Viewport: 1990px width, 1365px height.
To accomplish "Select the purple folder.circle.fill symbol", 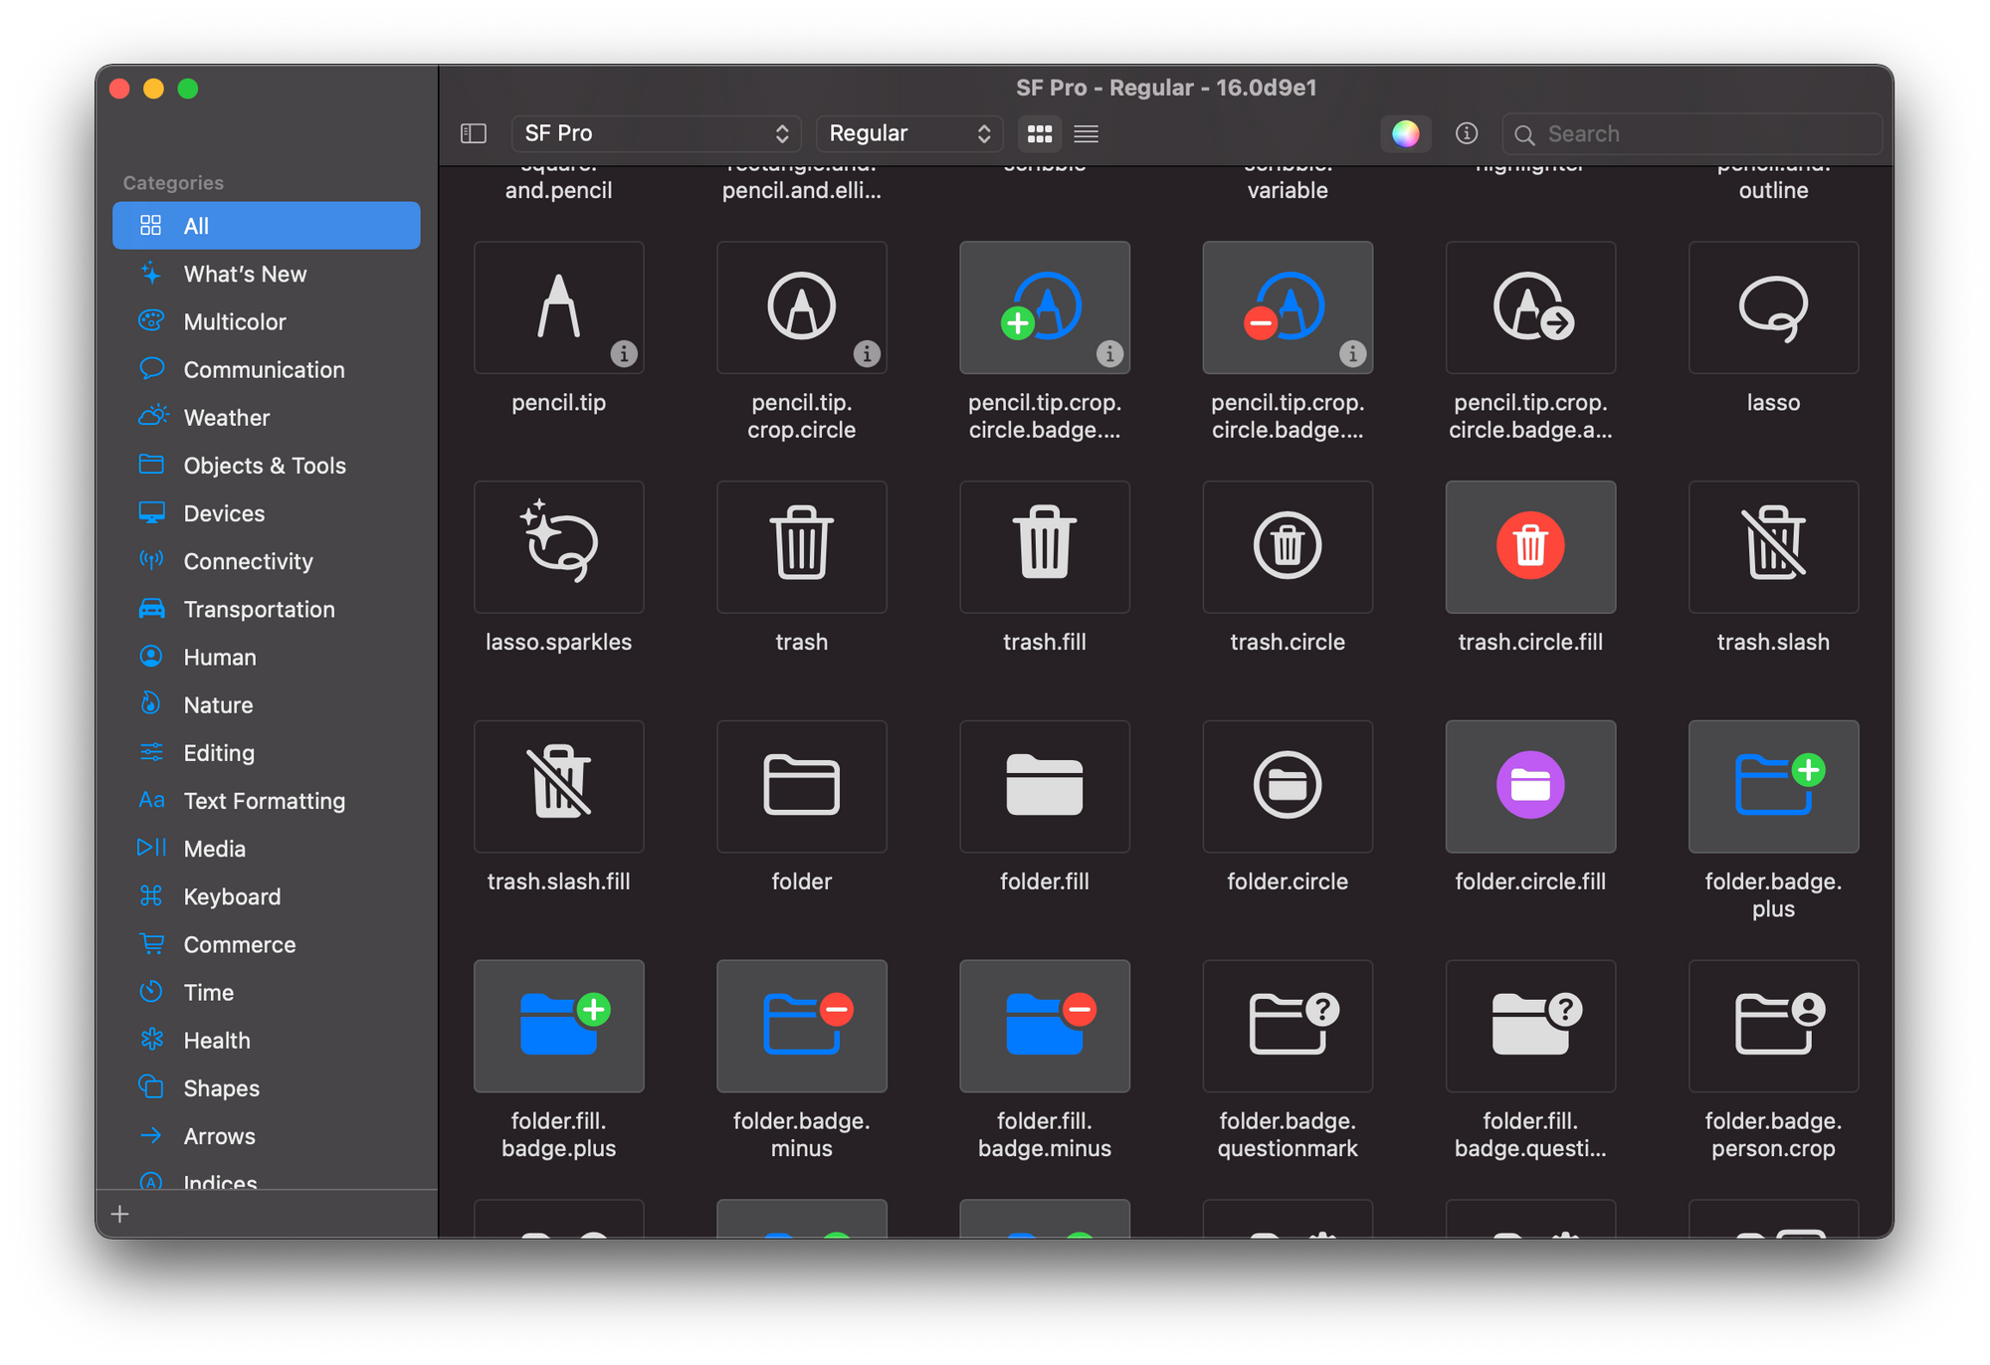I will click(x=1529, y=787).
